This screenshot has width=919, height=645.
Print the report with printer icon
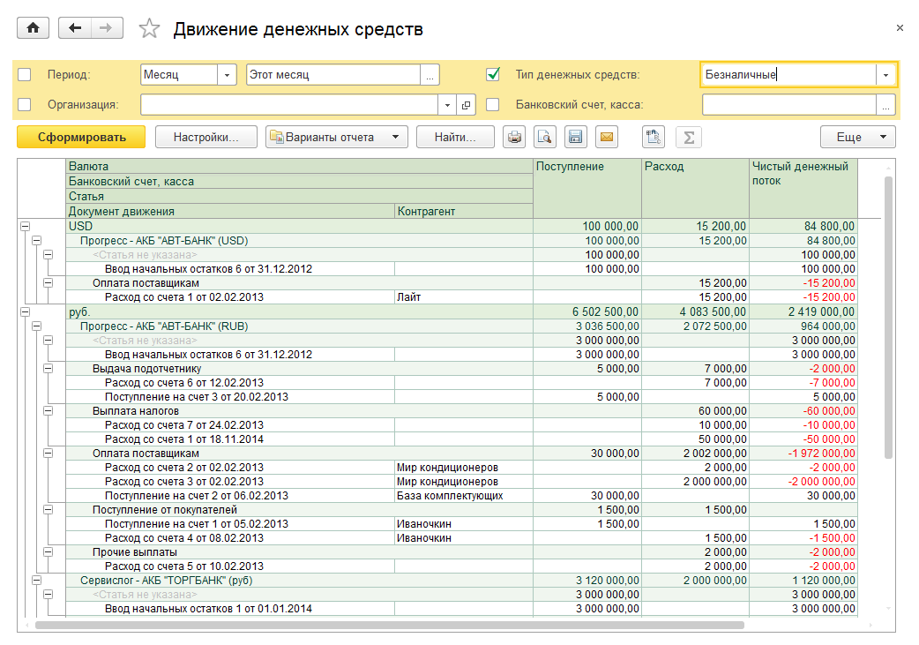pyautogui.click(x=514, y=137)
